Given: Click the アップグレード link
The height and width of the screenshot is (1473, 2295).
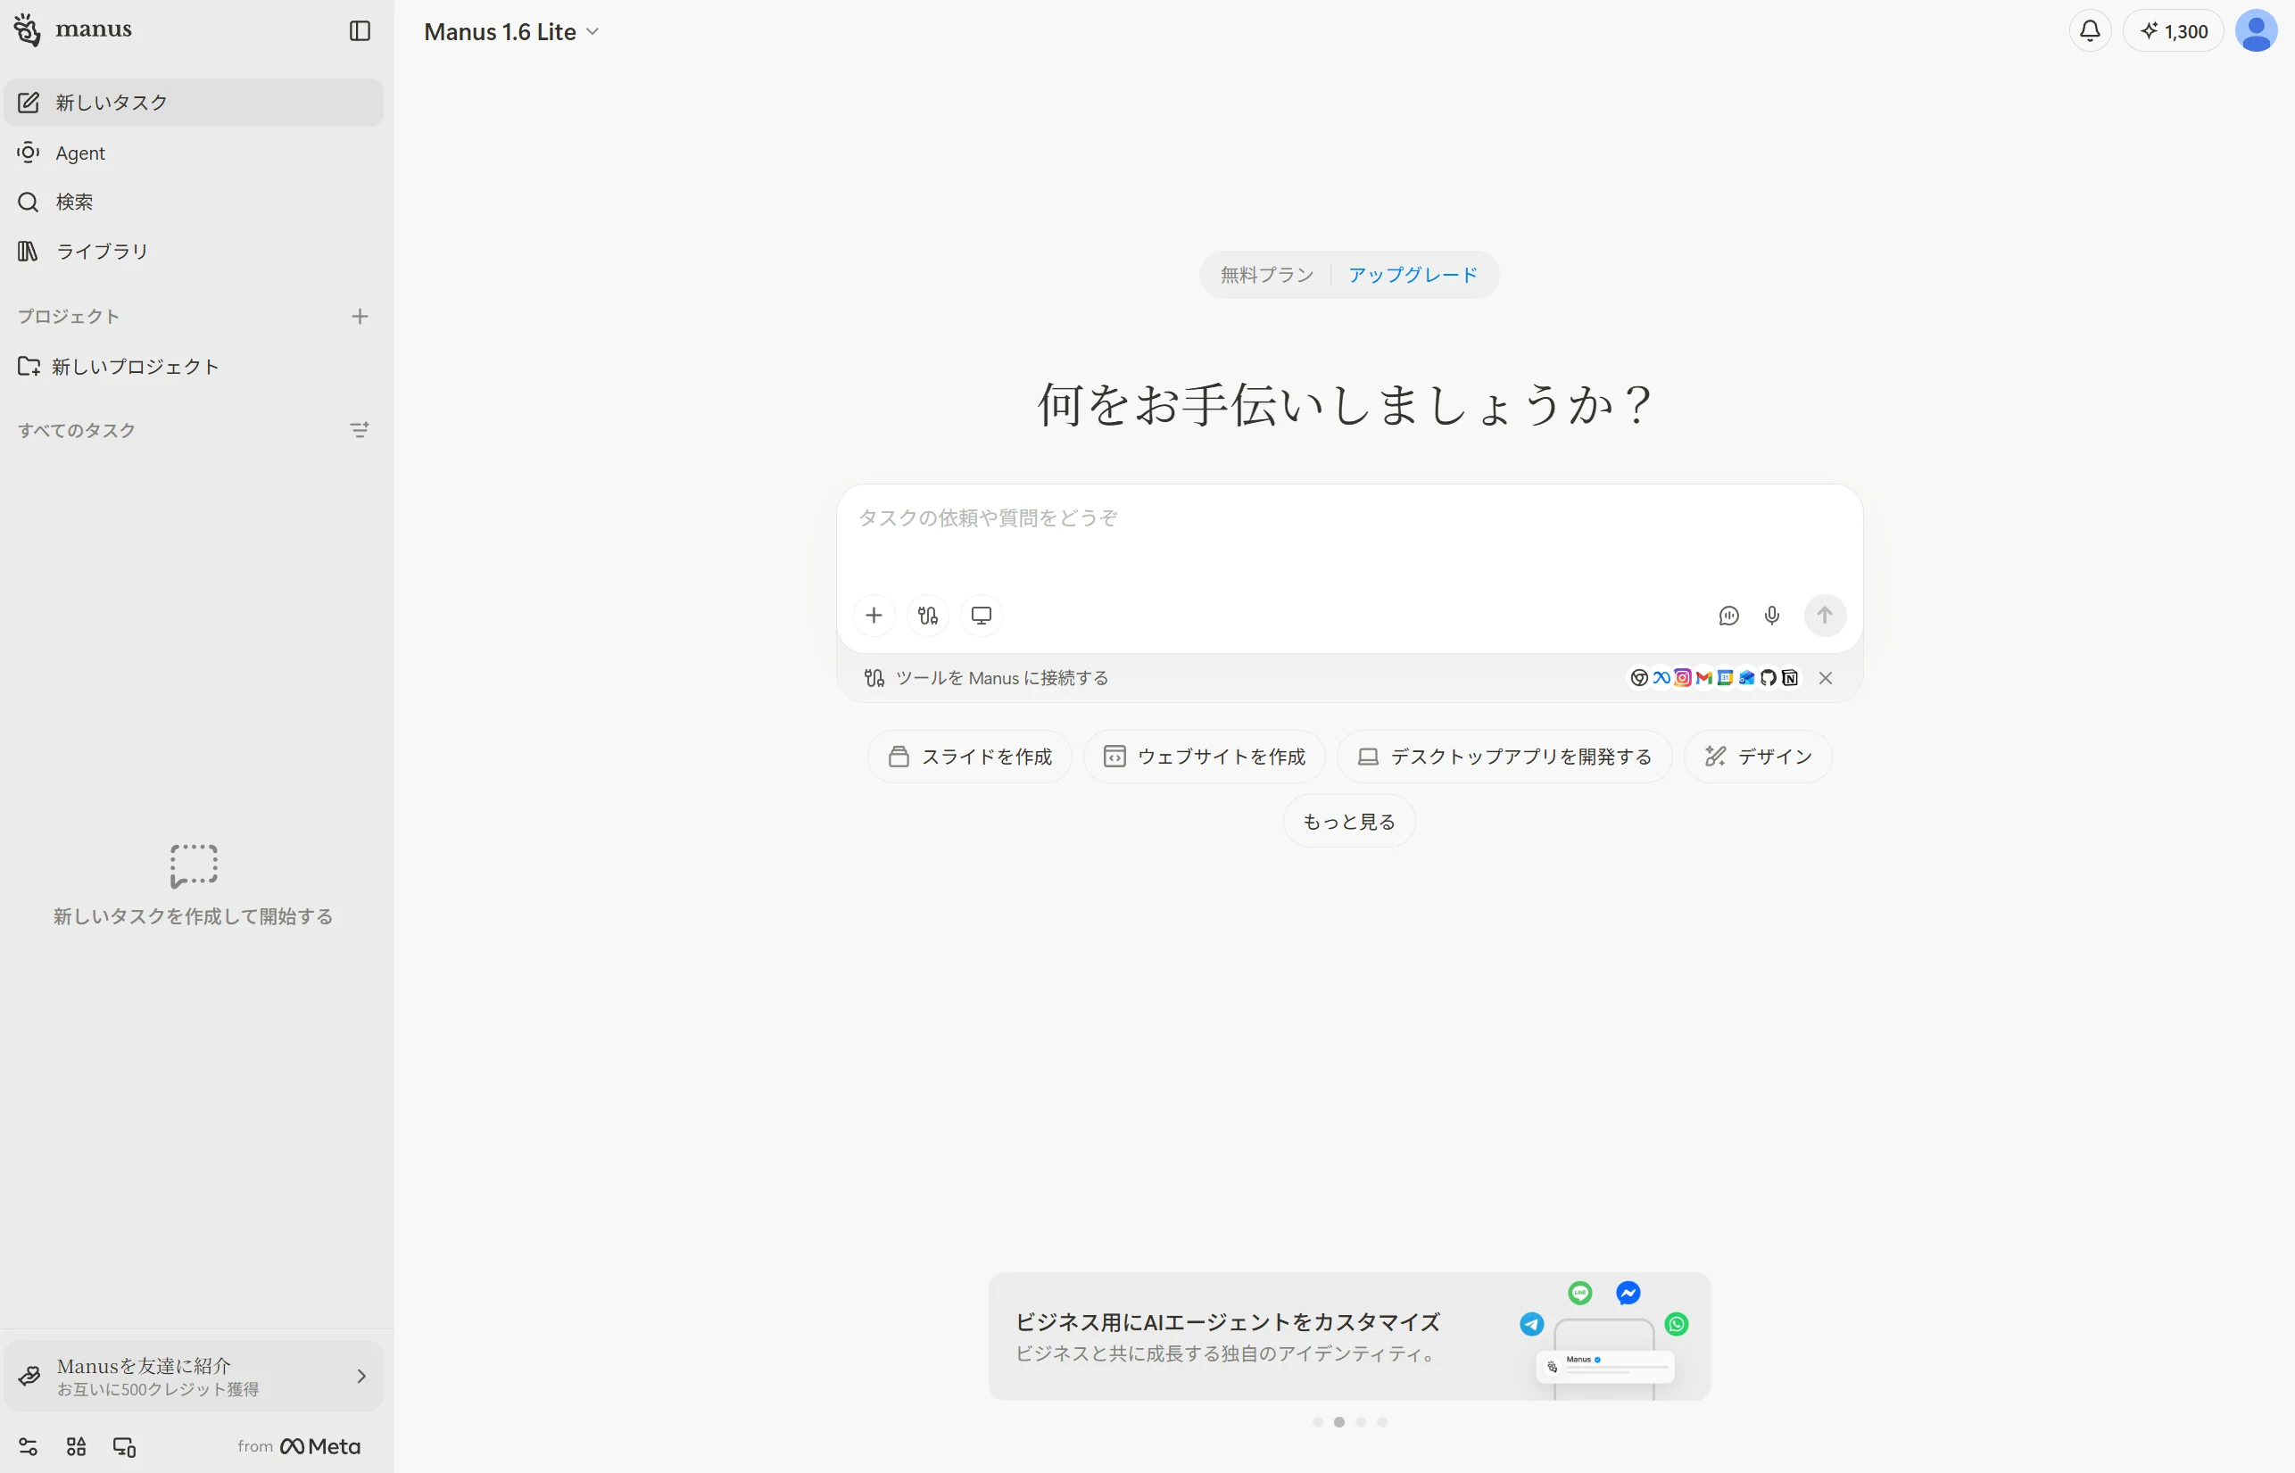Looking at the screenshot, I should [x=1412, y=276].
